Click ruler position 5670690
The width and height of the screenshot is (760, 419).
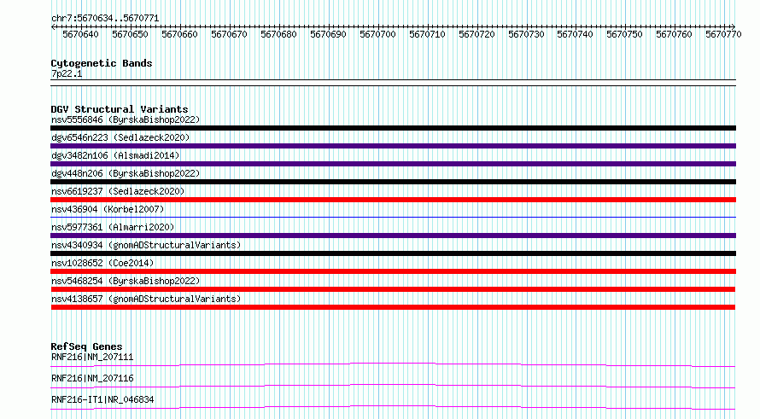[x=328, y=34]
